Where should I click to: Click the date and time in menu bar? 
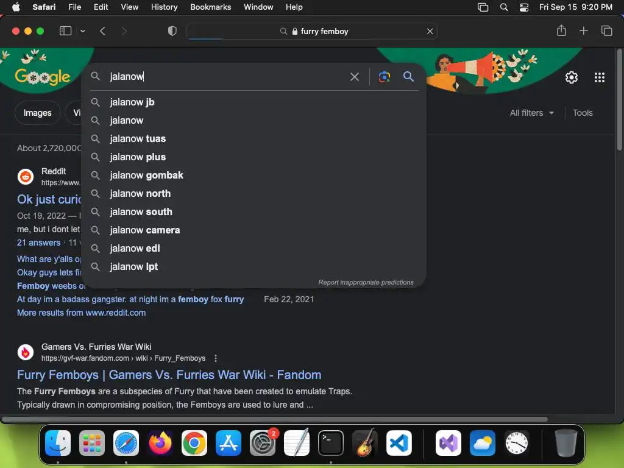[x=575, y=7]
